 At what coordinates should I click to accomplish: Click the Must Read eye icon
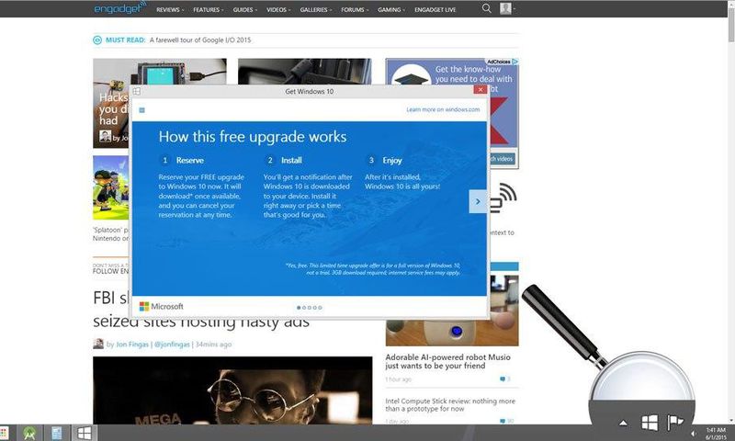tap(97, 40)
